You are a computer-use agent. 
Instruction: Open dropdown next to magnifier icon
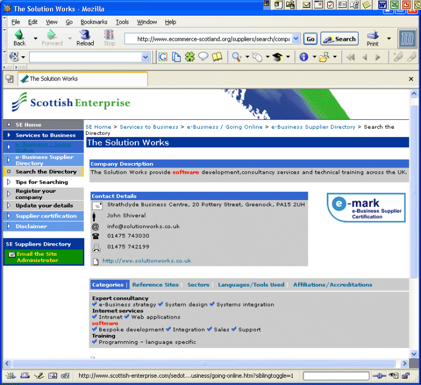[248, 57]
